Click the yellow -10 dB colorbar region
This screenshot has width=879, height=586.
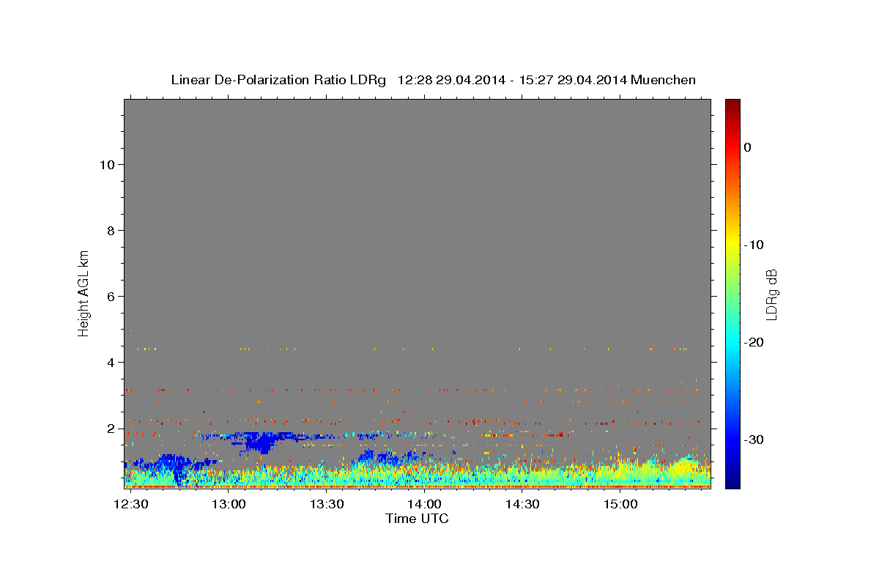[732, 245]
